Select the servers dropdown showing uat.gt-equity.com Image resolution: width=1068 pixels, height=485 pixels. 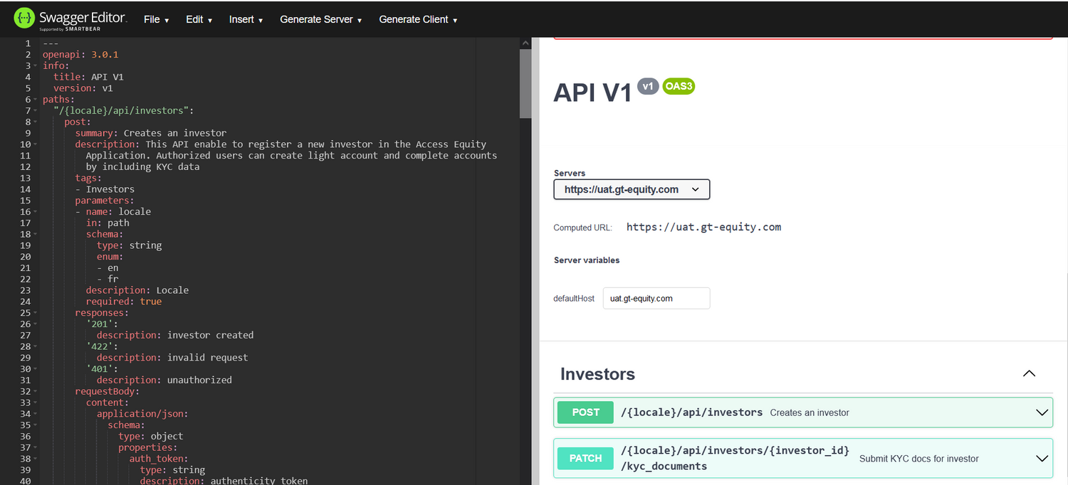[x=632, y=189]
